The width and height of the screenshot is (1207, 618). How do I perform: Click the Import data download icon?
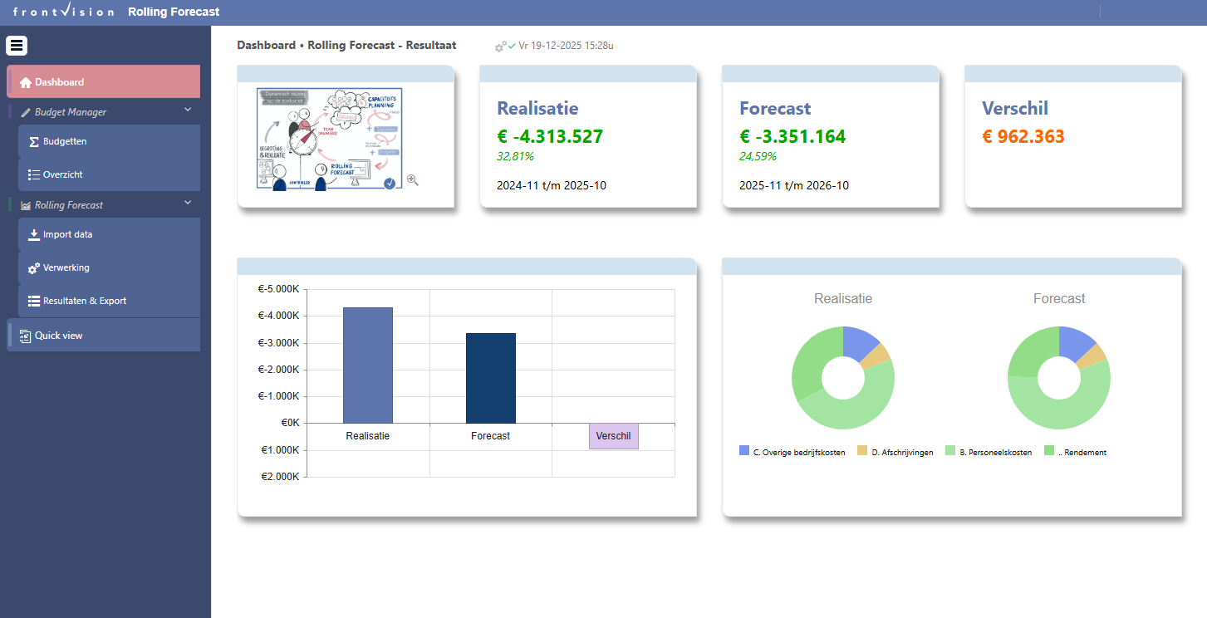tap(34, 235)
